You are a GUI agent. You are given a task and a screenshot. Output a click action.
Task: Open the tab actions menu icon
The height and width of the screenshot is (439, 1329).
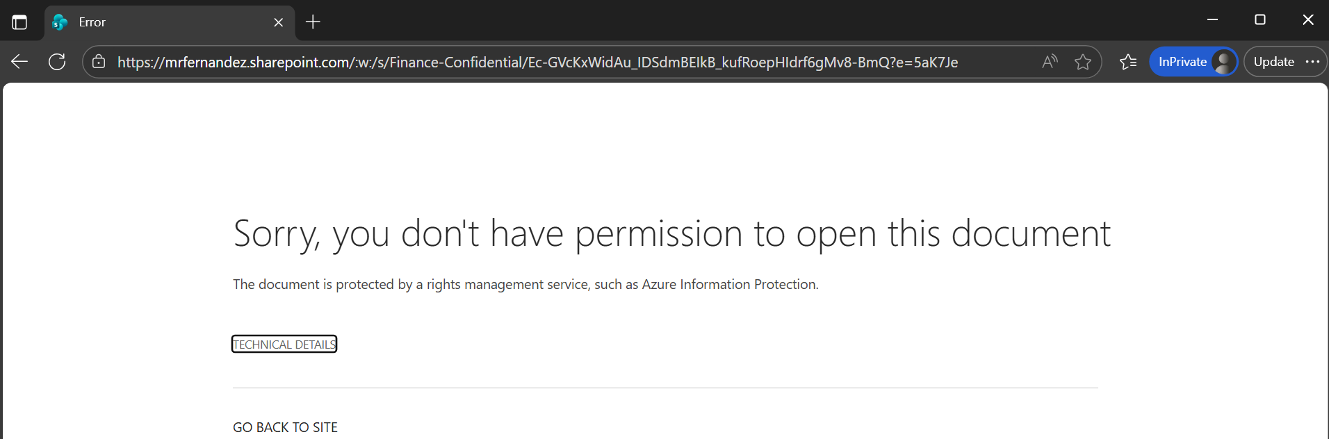tap(19, 22)
